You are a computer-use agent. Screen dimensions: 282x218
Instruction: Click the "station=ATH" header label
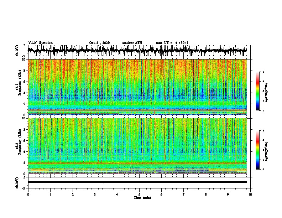(132, 43)
